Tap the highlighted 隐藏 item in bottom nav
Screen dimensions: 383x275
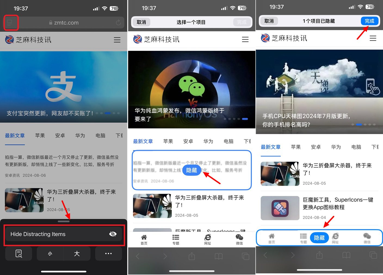point(319,237)
